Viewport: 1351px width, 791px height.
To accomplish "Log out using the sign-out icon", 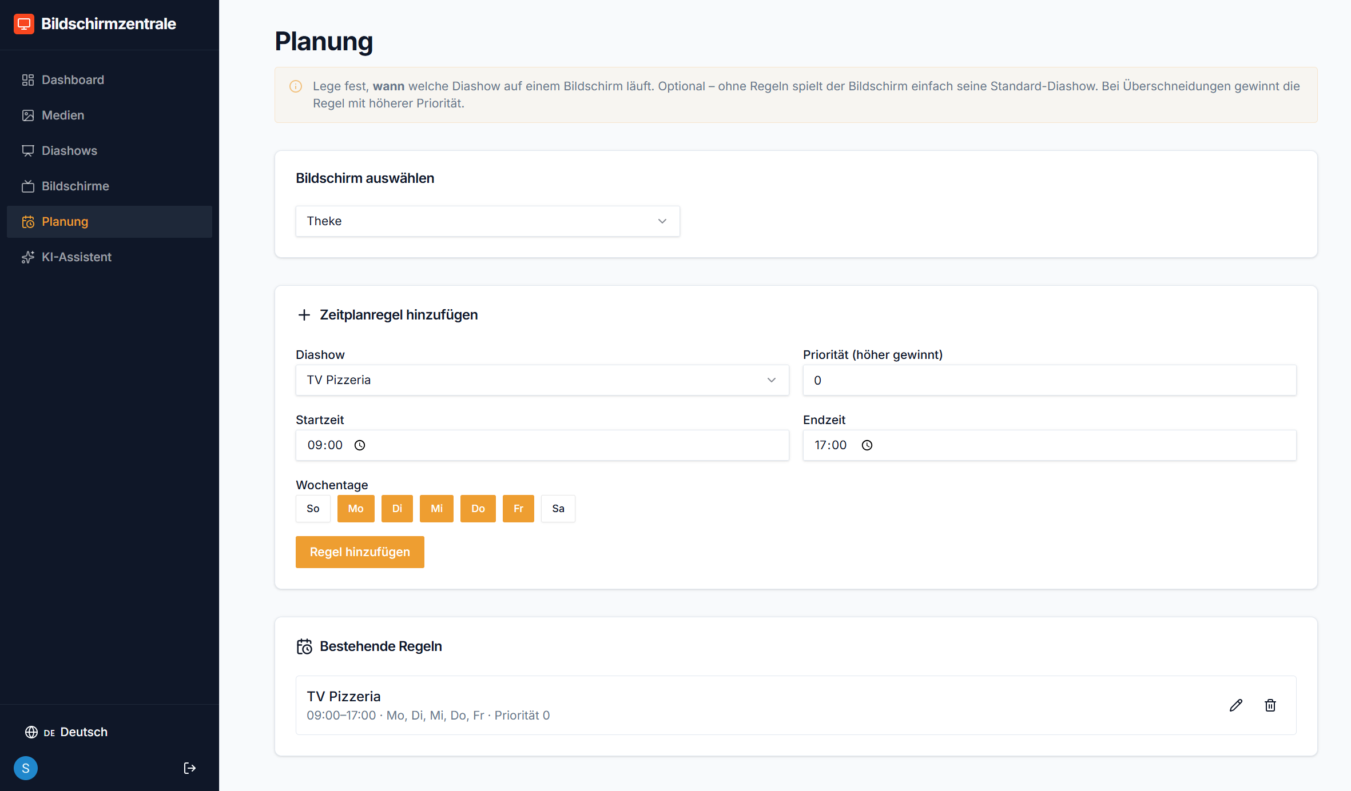I will pos(190,768).
